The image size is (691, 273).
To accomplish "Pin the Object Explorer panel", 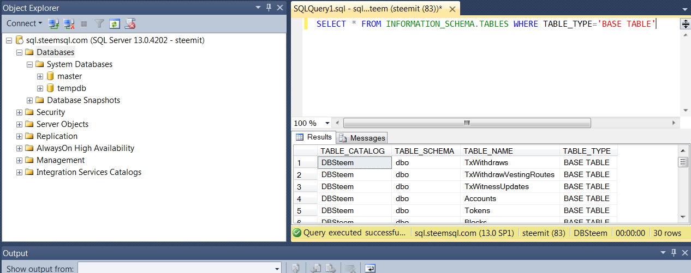I will (268, 8).
